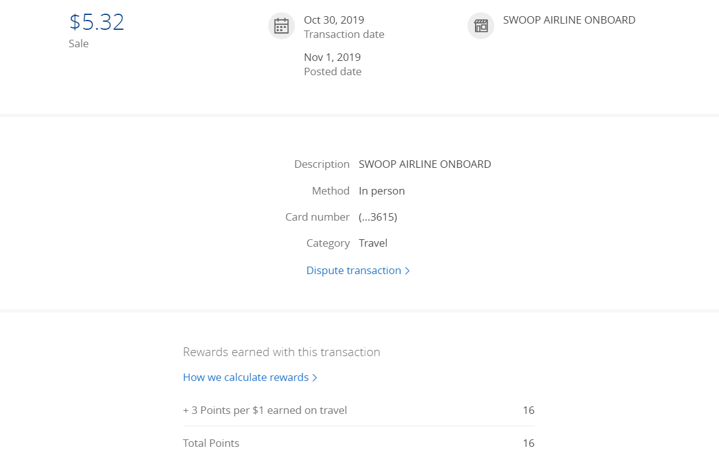The width and height of the screenshot is (719, 463).
Task: Click the Total Points value 16
Action: pos(529,443)
